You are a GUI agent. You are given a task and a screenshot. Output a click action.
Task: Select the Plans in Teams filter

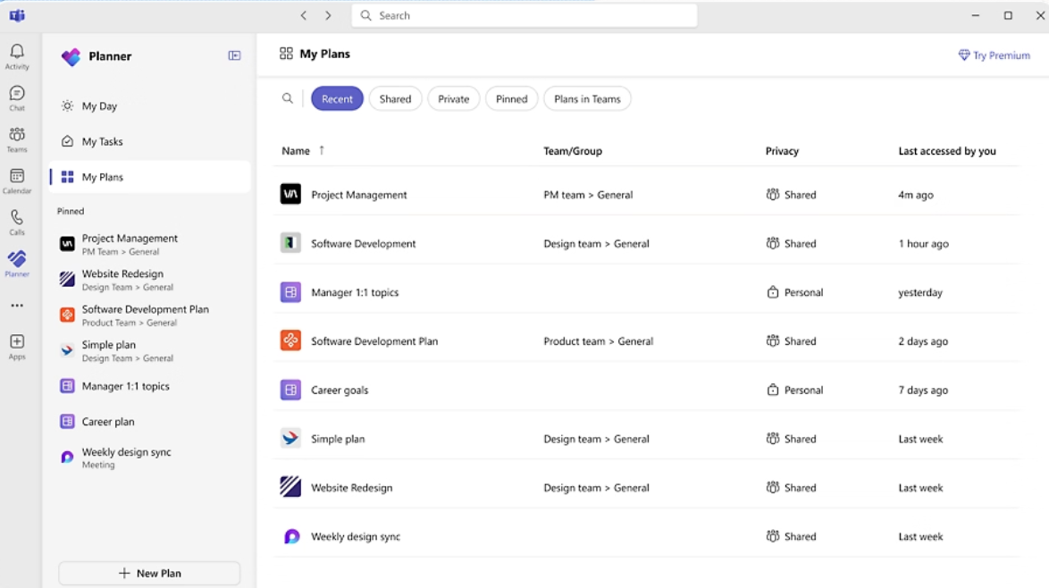[587, 98]
